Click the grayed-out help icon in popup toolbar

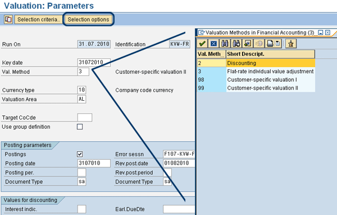tap(259, 44)
